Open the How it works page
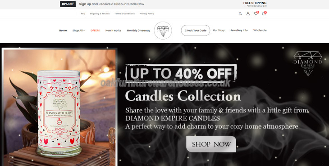329x166 pixels. [x=113, y=31]
